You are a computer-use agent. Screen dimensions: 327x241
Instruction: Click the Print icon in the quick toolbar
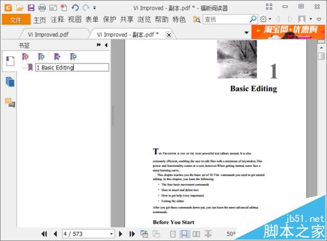tap(42, 8)
